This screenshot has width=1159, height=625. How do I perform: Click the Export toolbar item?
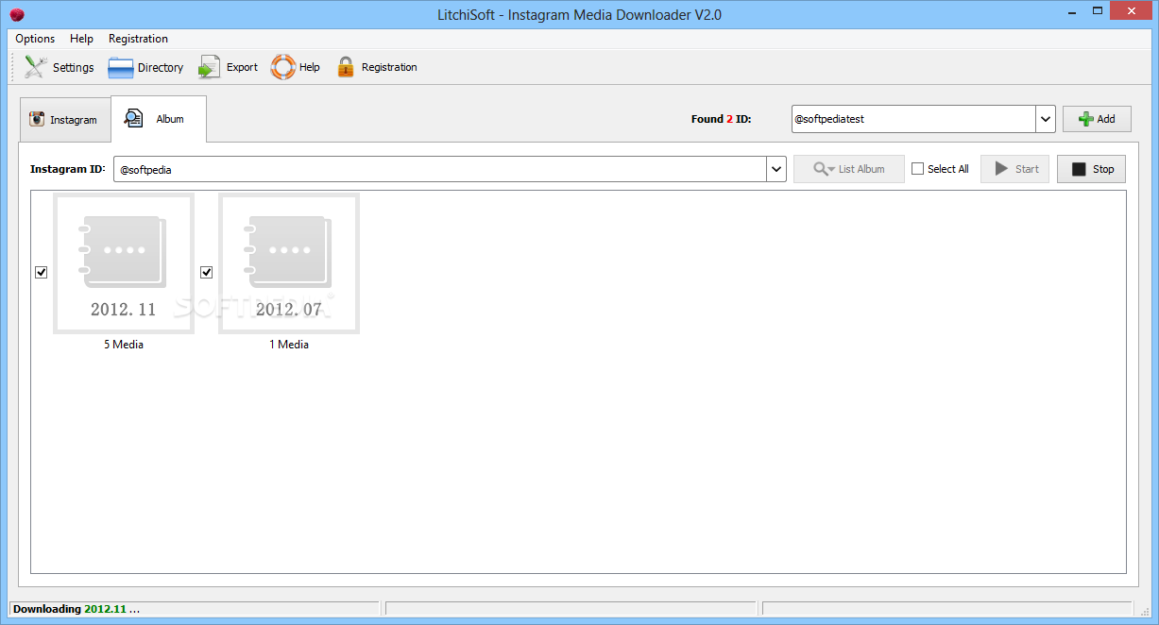pyautogui.click(x=228, y=67)
